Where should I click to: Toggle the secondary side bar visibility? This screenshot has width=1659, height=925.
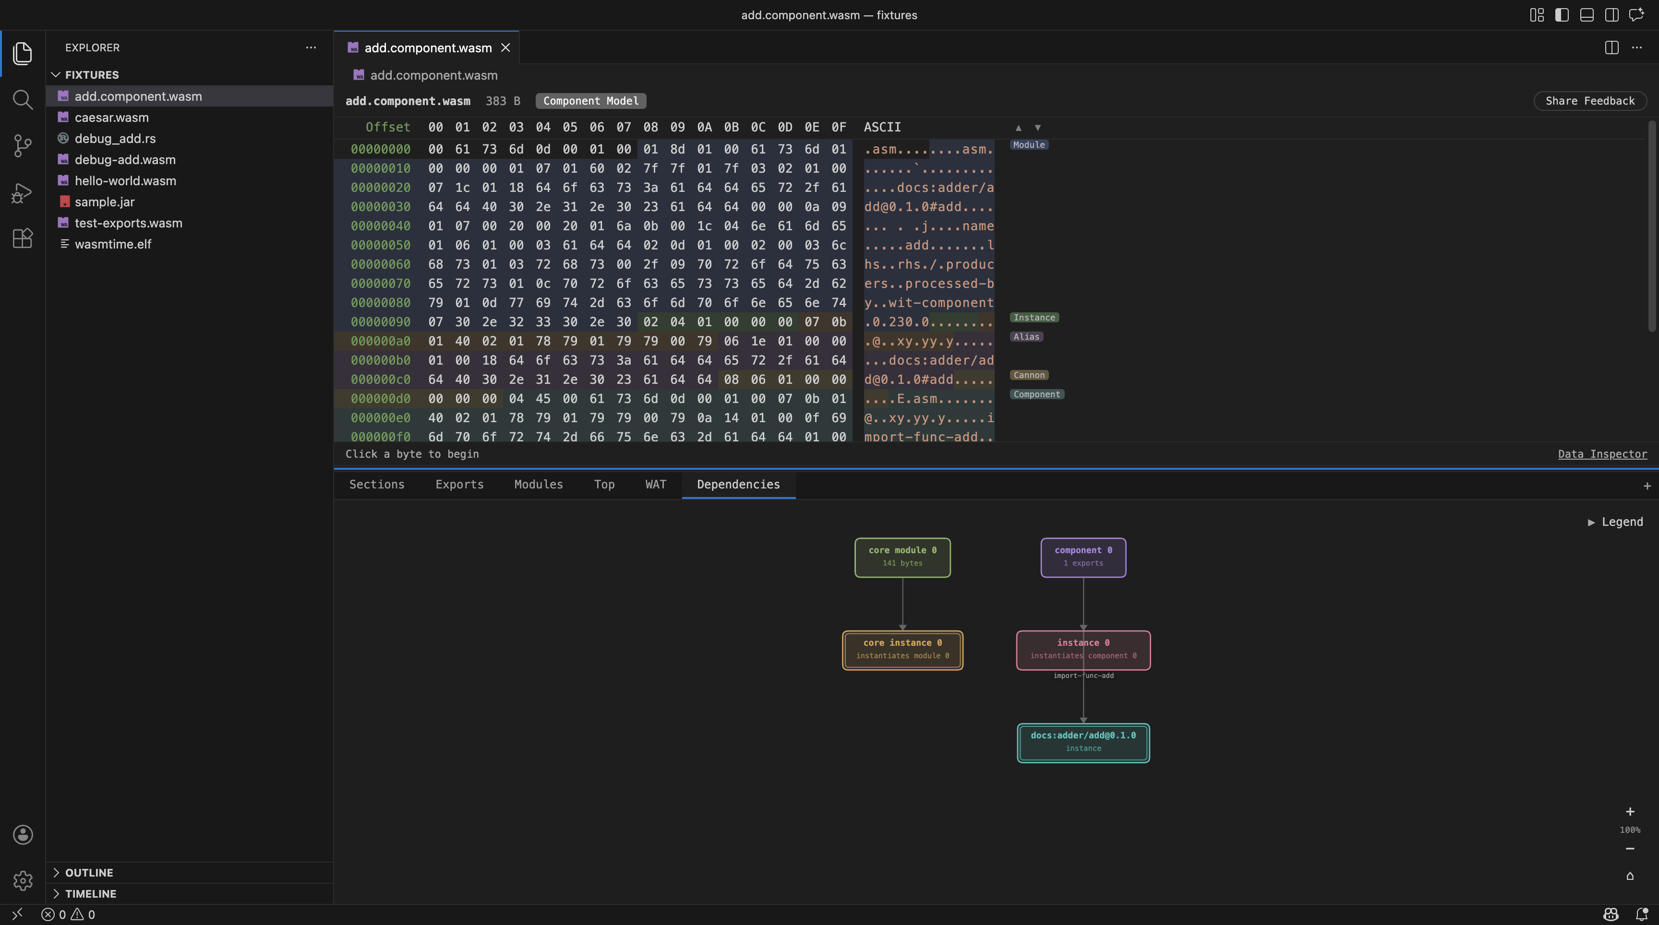[1612, 15]
